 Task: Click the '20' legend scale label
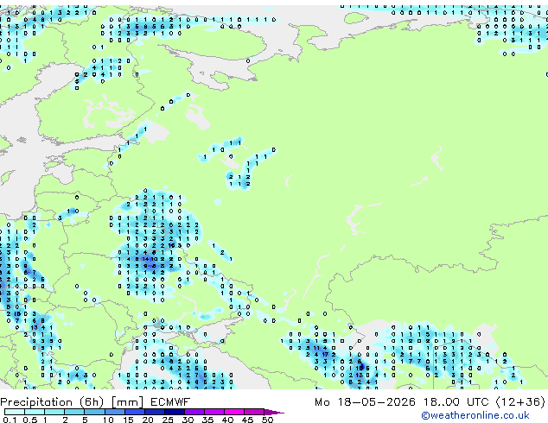click(148, 420)
